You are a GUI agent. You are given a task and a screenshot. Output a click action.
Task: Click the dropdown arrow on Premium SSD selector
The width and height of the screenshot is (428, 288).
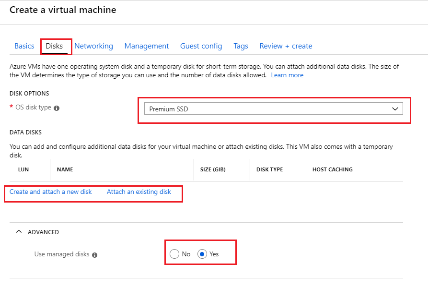coord(395,108)
